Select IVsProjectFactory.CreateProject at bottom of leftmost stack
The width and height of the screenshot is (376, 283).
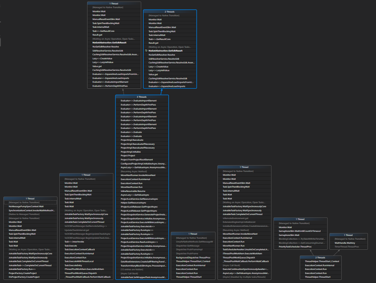click(30, 277)
